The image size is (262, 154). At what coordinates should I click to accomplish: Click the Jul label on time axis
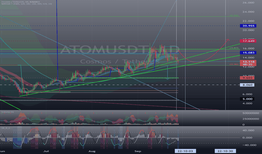[x=46, y=151]
